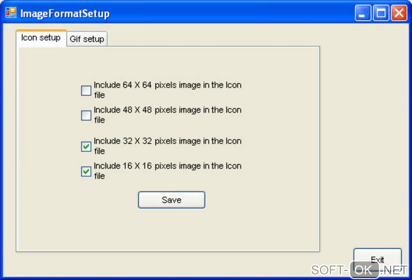Maximize the ImageFormatSetup window
The image size is (412, 280).
point(380,13)
